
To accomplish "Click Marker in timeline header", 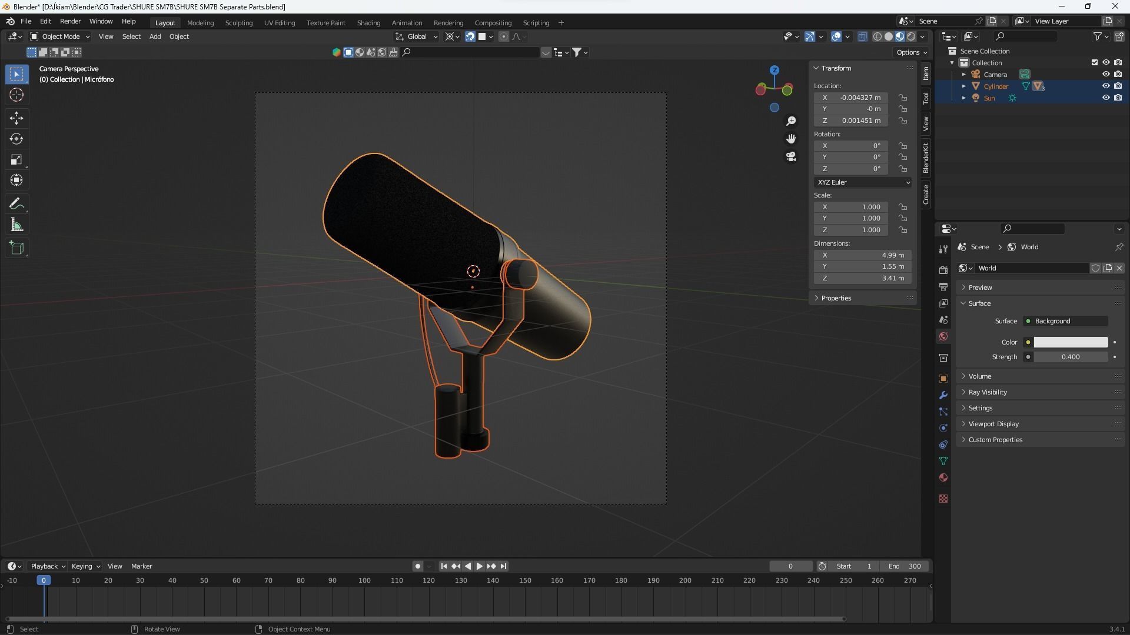I will point(141,566).
